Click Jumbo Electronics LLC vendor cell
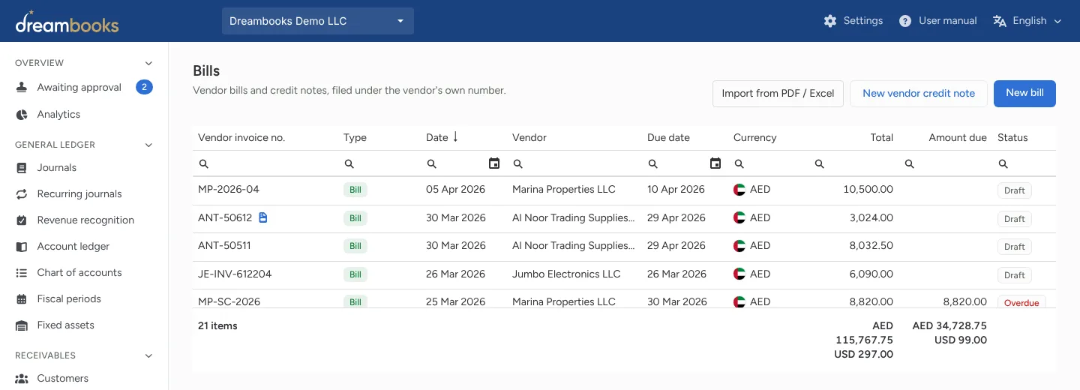Viewport: 1080px width, 390px height. [x=566, y=274]
